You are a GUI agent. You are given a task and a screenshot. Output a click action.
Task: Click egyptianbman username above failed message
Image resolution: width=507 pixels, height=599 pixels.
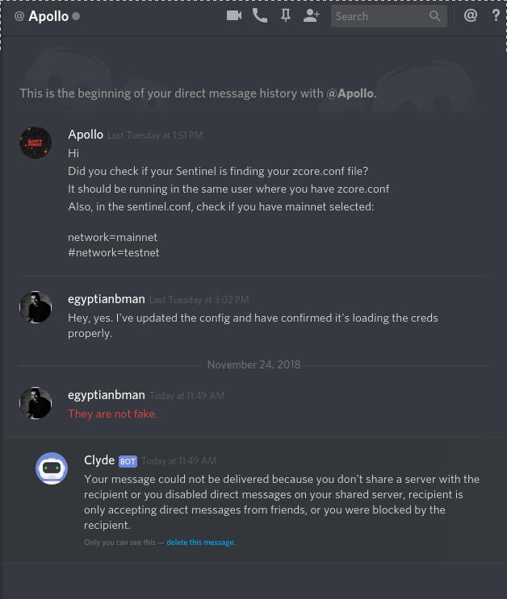click(x=107, y=395)
